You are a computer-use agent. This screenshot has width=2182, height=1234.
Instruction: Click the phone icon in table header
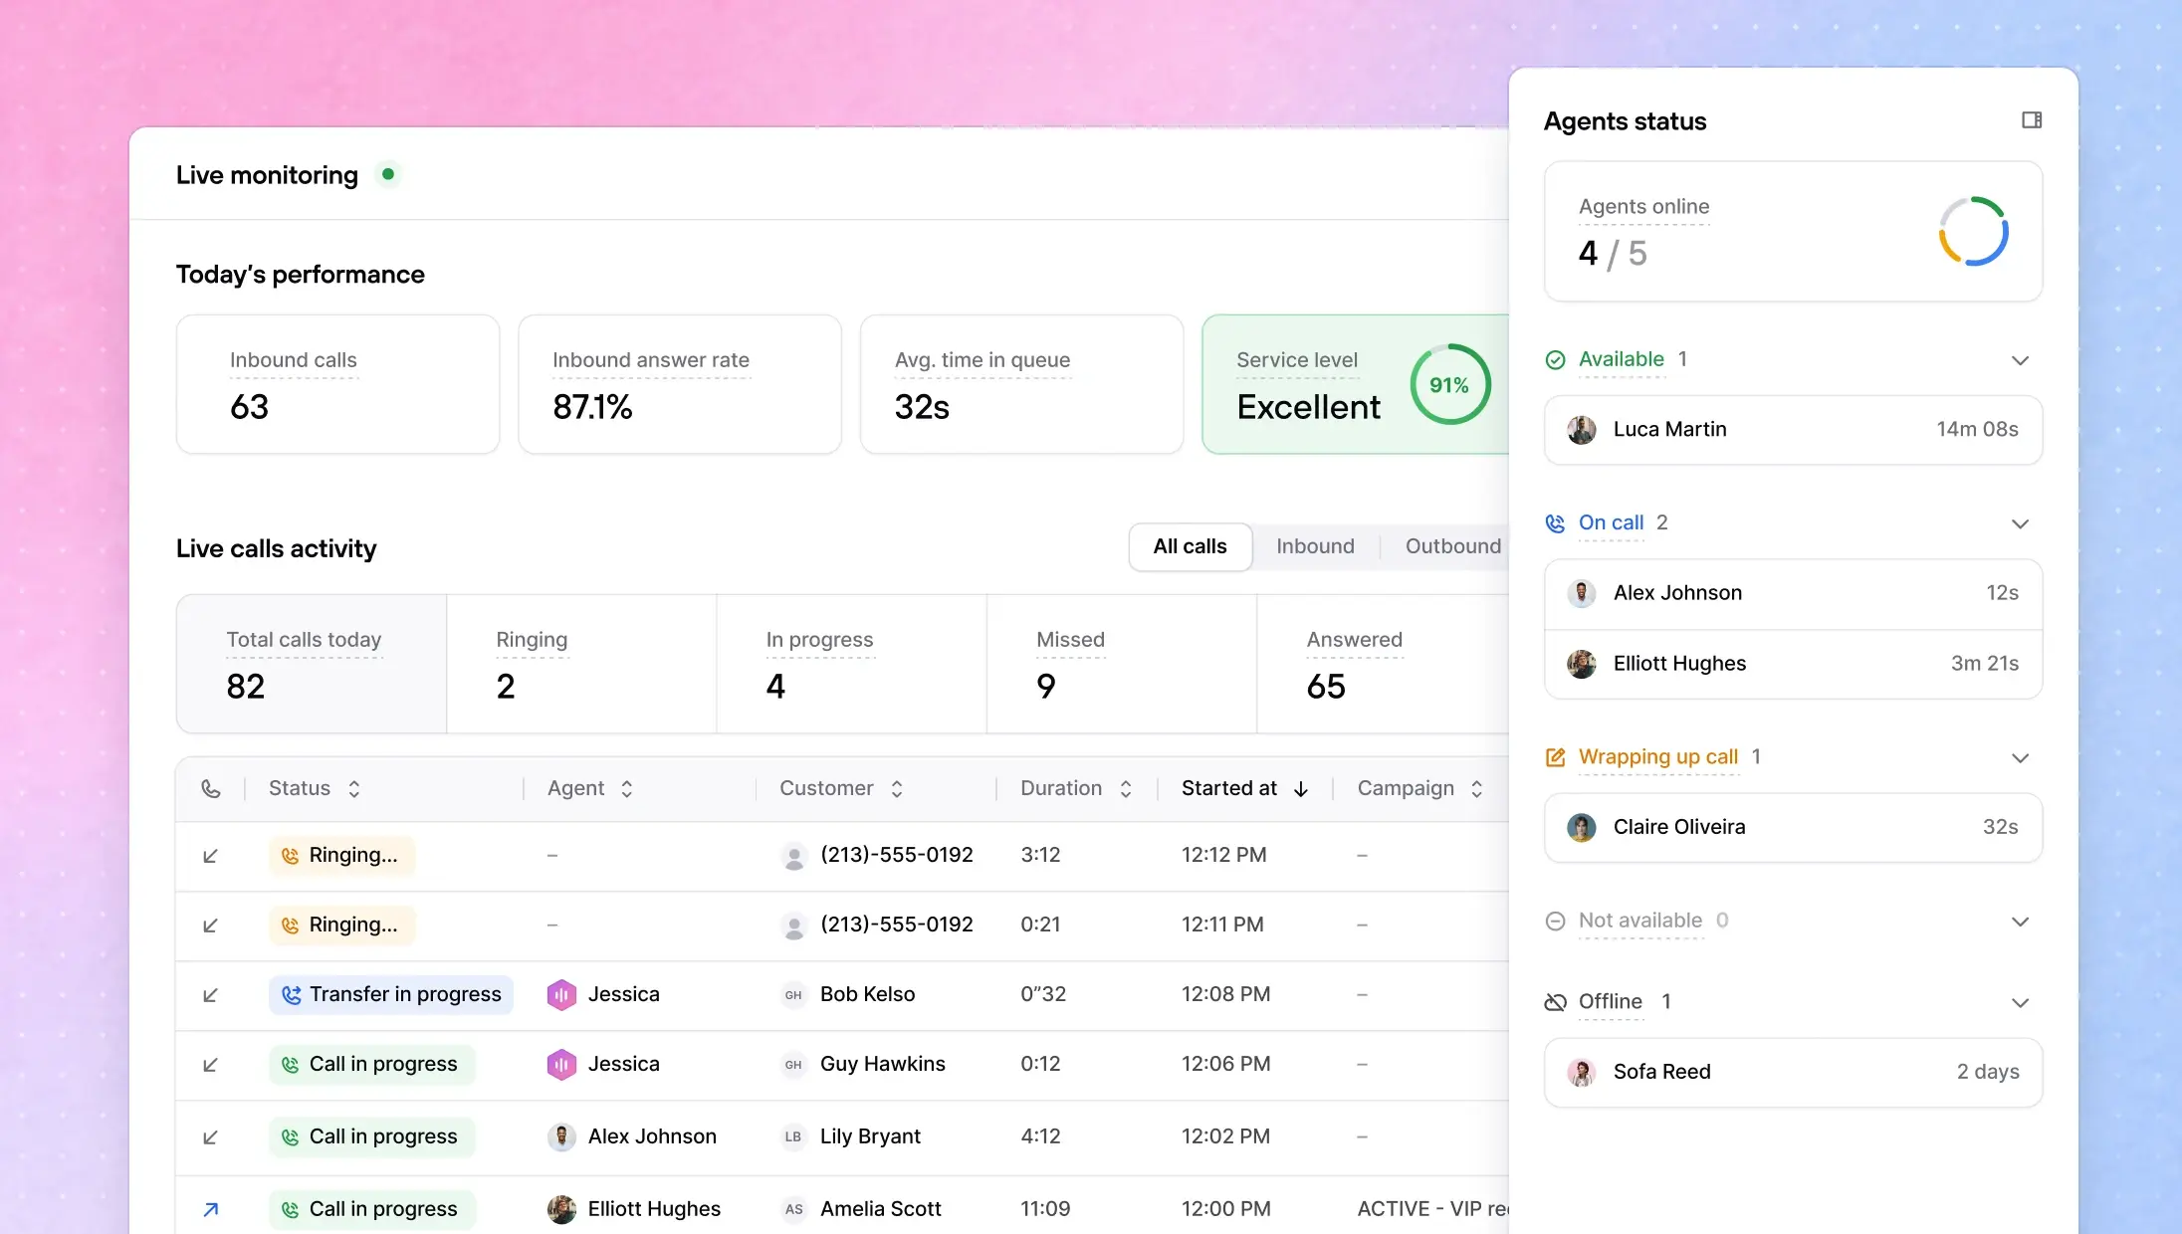tap(211, 789)
